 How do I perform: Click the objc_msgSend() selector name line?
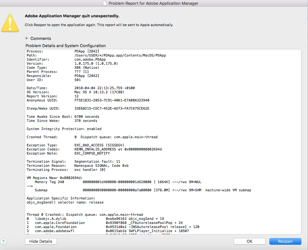click(65, 203)
